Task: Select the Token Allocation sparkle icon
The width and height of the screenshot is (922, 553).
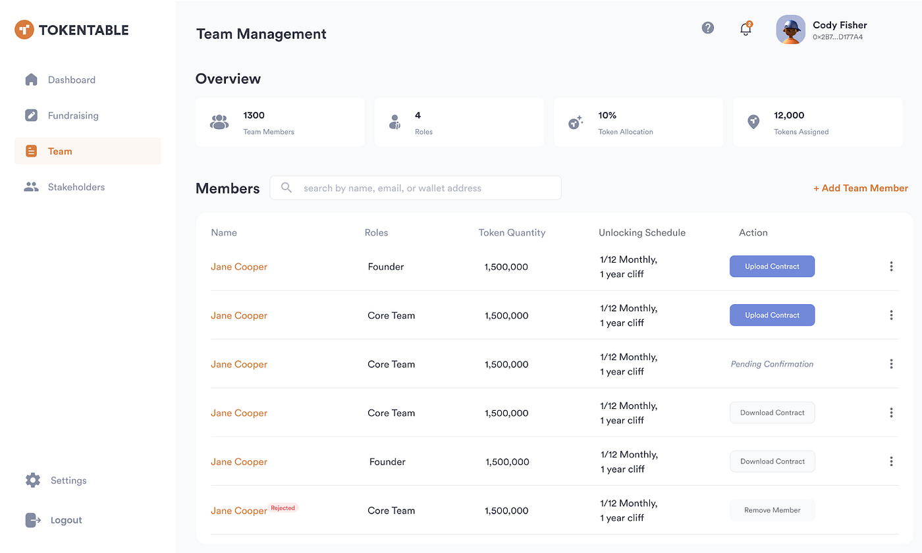Action: [575, 122]
